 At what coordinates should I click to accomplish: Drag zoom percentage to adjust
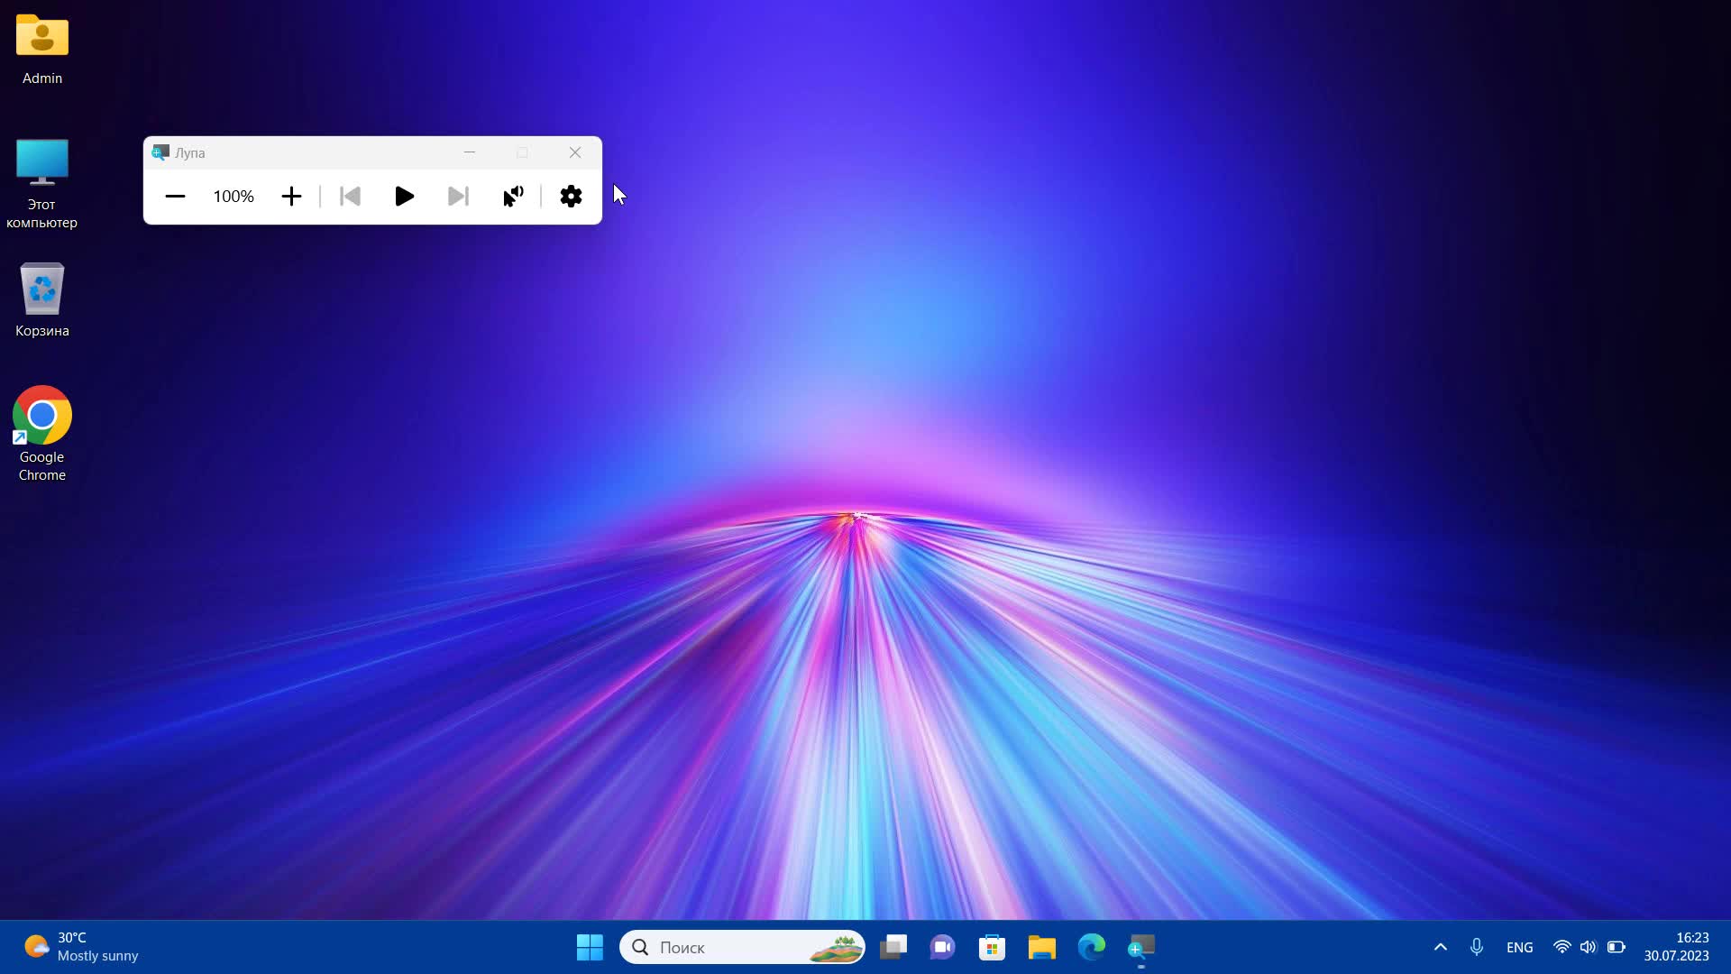tap(233, 197)
